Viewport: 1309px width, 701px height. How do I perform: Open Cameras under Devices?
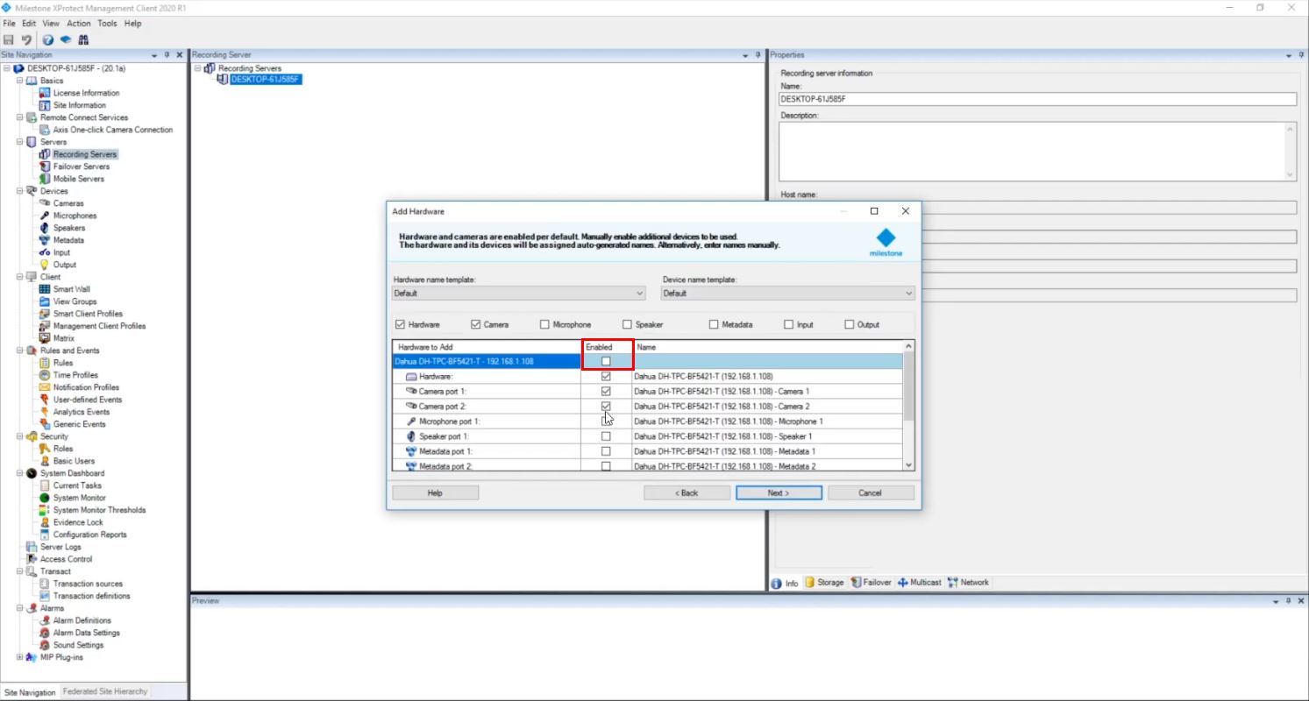(69, 202)
